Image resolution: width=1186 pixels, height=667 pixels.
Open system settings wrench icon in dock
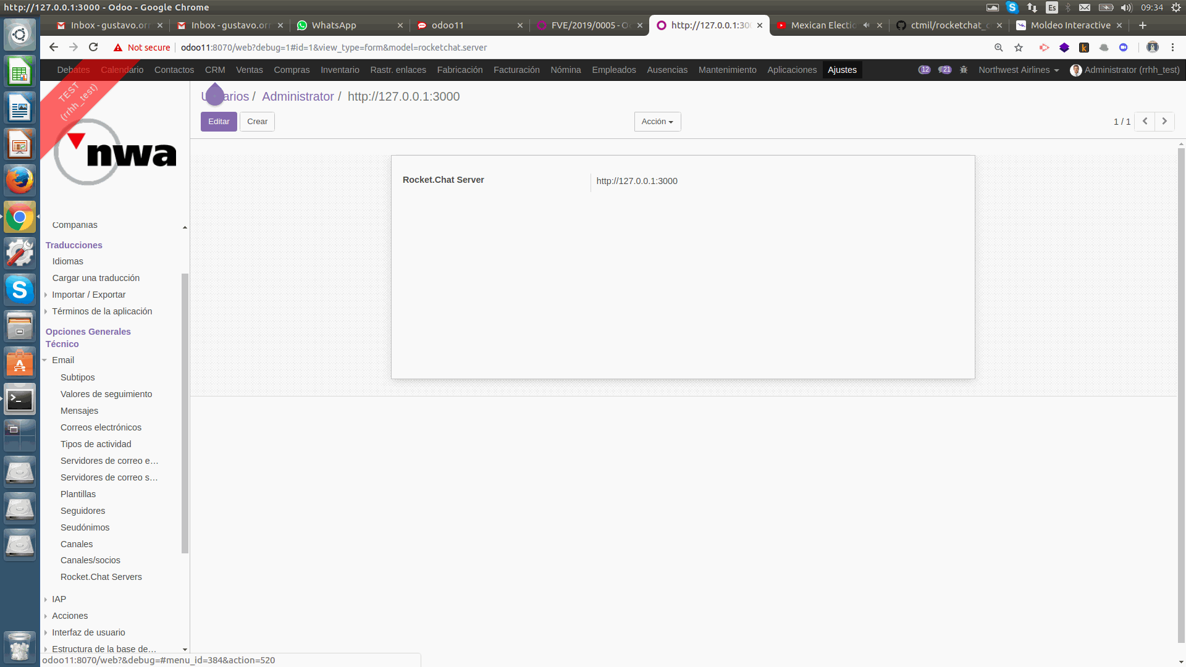(20, 253)
